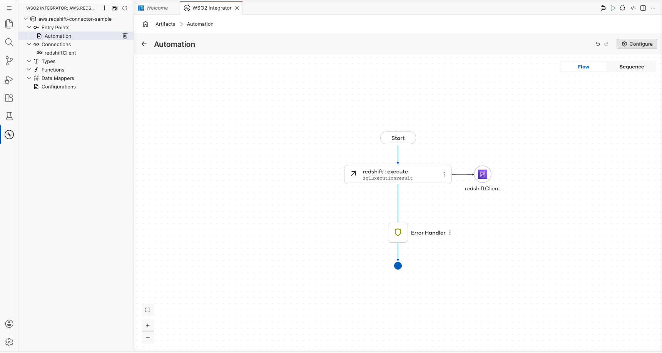Collapse the Functions tree node

29,70
